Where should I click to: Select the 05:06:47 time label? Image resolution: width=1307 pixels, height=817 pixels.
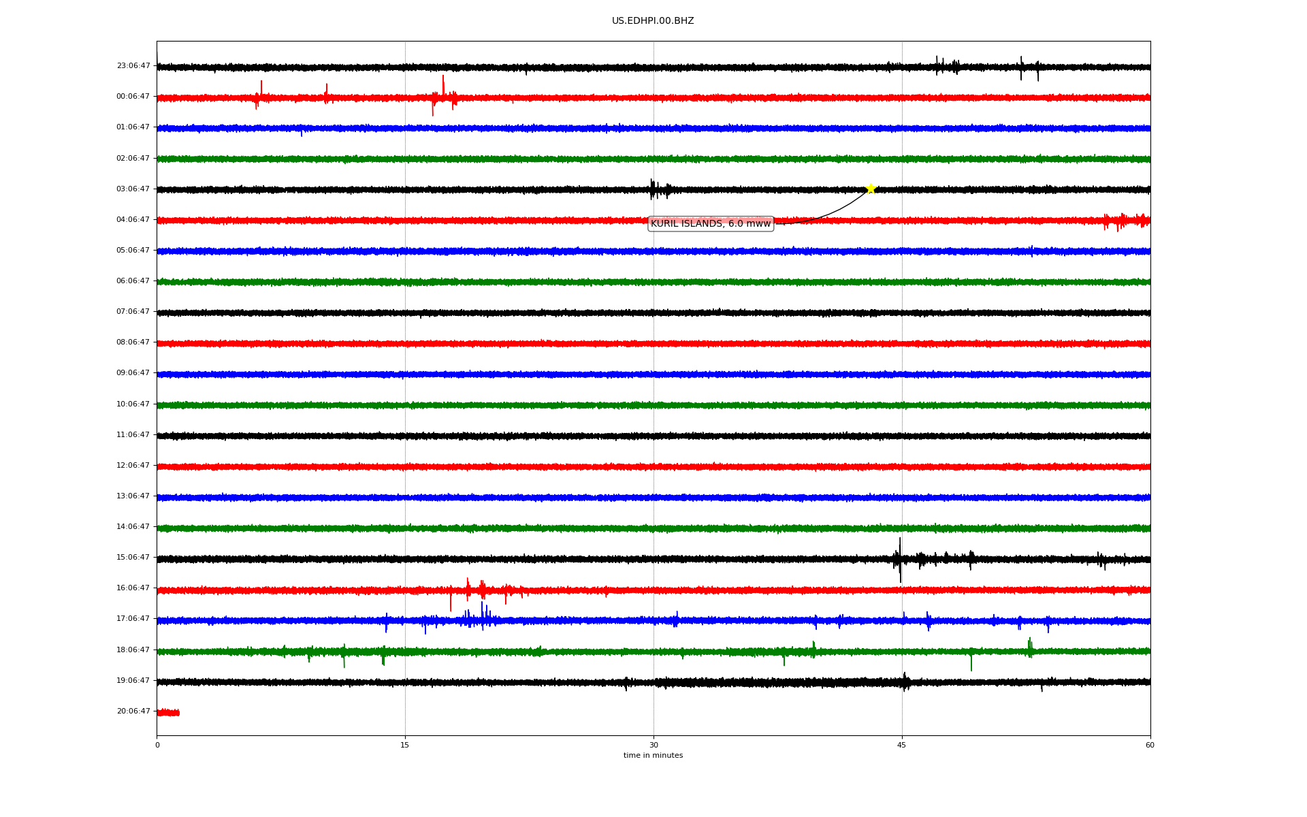coord(133,251)
